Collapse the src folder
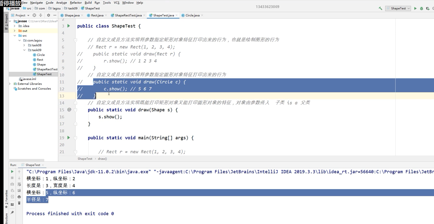Screen dimensions: 434x224 (15, 36)
